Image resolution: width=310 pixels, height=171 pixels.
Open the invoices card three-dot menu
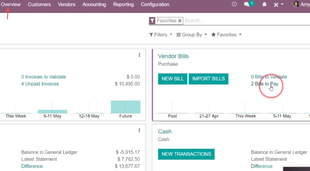[139, 55]
